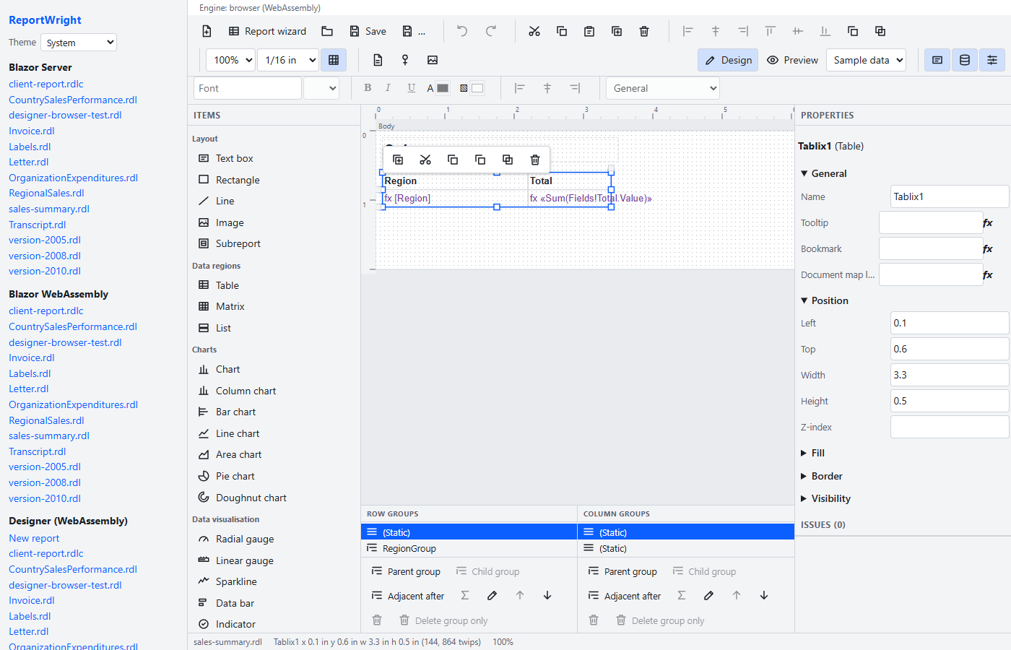Toggle the grid display button
Viewport: 1011px width, 650px height.
click(x=334, y=60)
